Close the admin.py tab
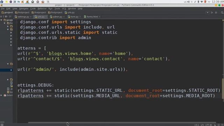This screenshot has width=224, height=126. (64, 17)
